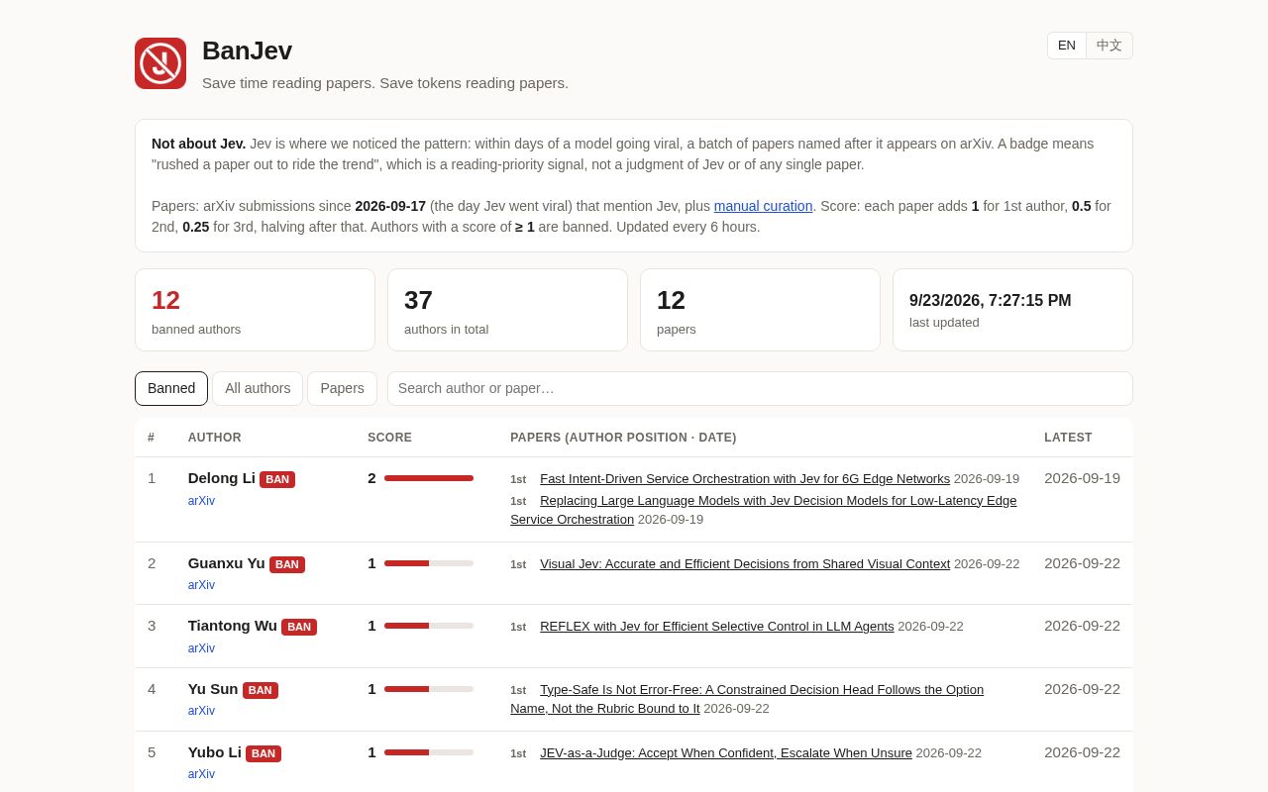Viewport: 1268px width, 792px height.
Task: Select author name Tiantong Wu
Action: (x=233, y=626)
